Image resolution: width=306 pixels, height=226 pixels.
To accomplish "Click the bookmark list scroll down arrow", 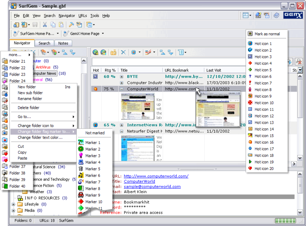I will click(300, 158).
